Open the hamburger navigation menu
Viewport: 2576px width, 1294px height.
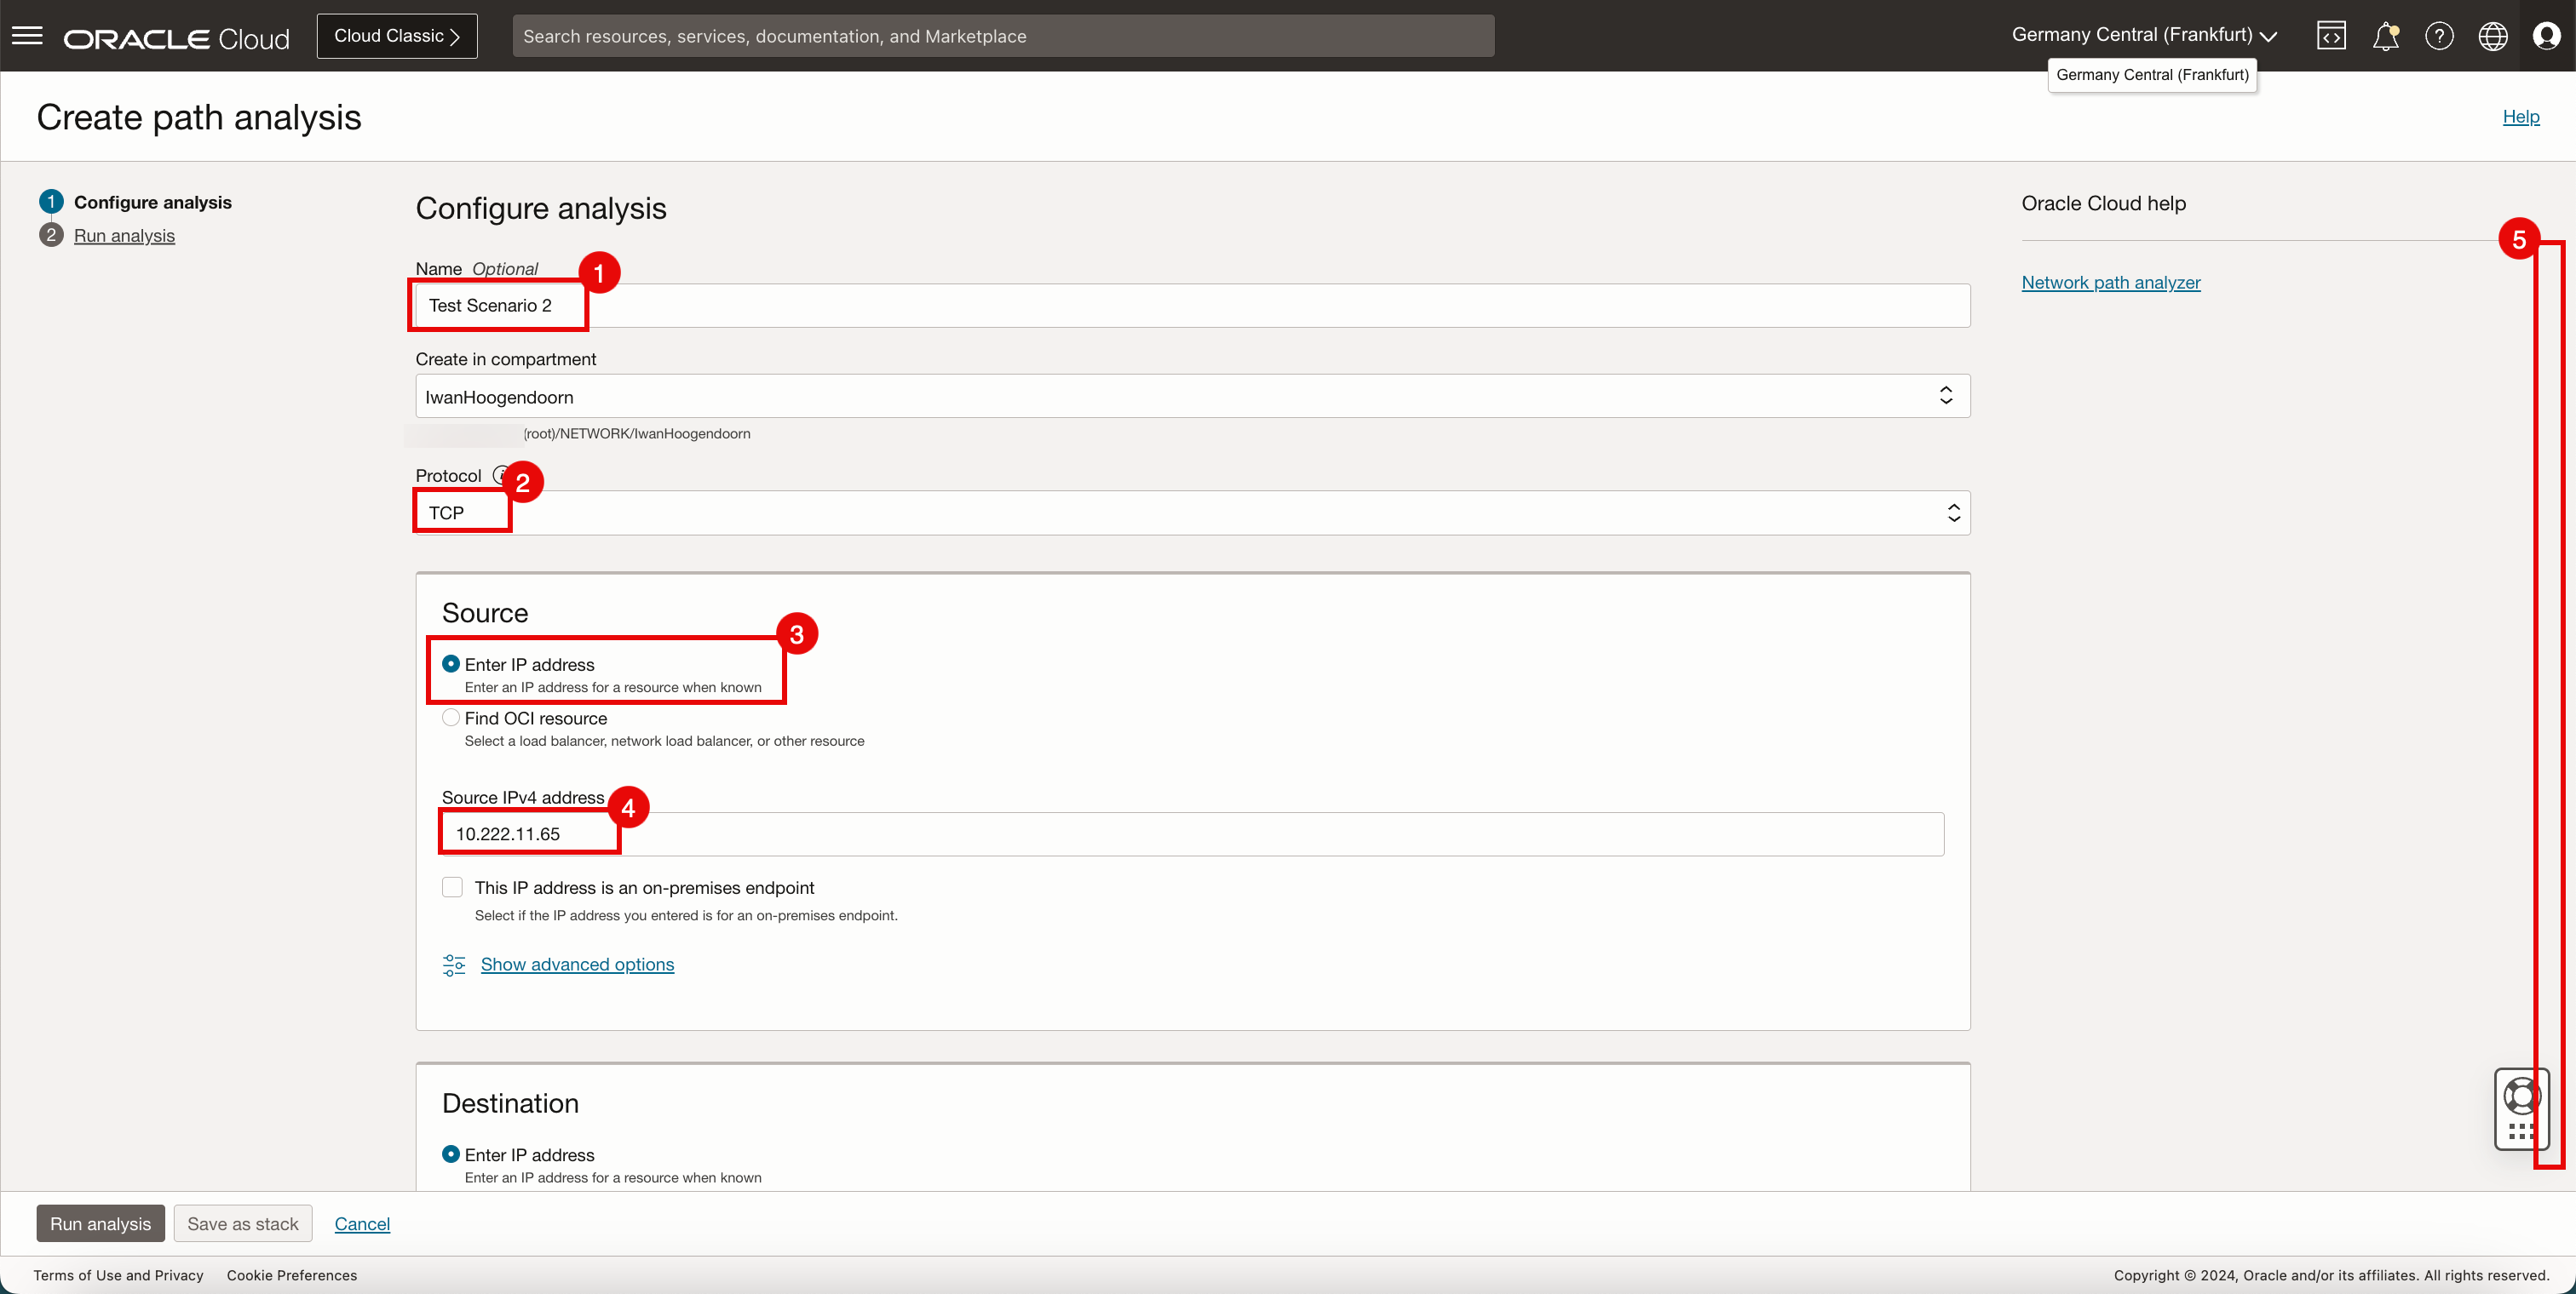[x=27, y=36]
